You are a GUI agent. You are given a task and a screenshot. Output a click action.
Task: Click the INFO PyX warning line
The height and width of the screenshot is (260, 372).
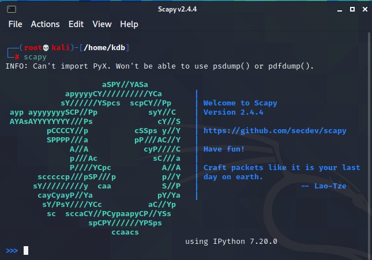[160, 66]
